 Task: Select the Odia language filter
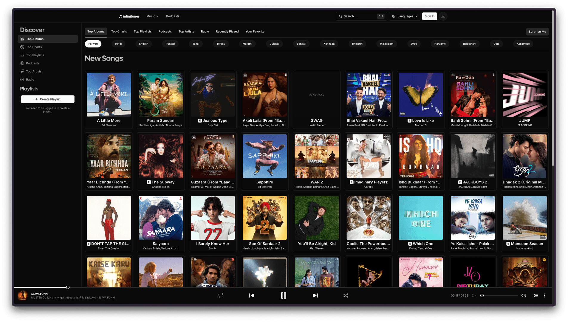tap(496, 44)
